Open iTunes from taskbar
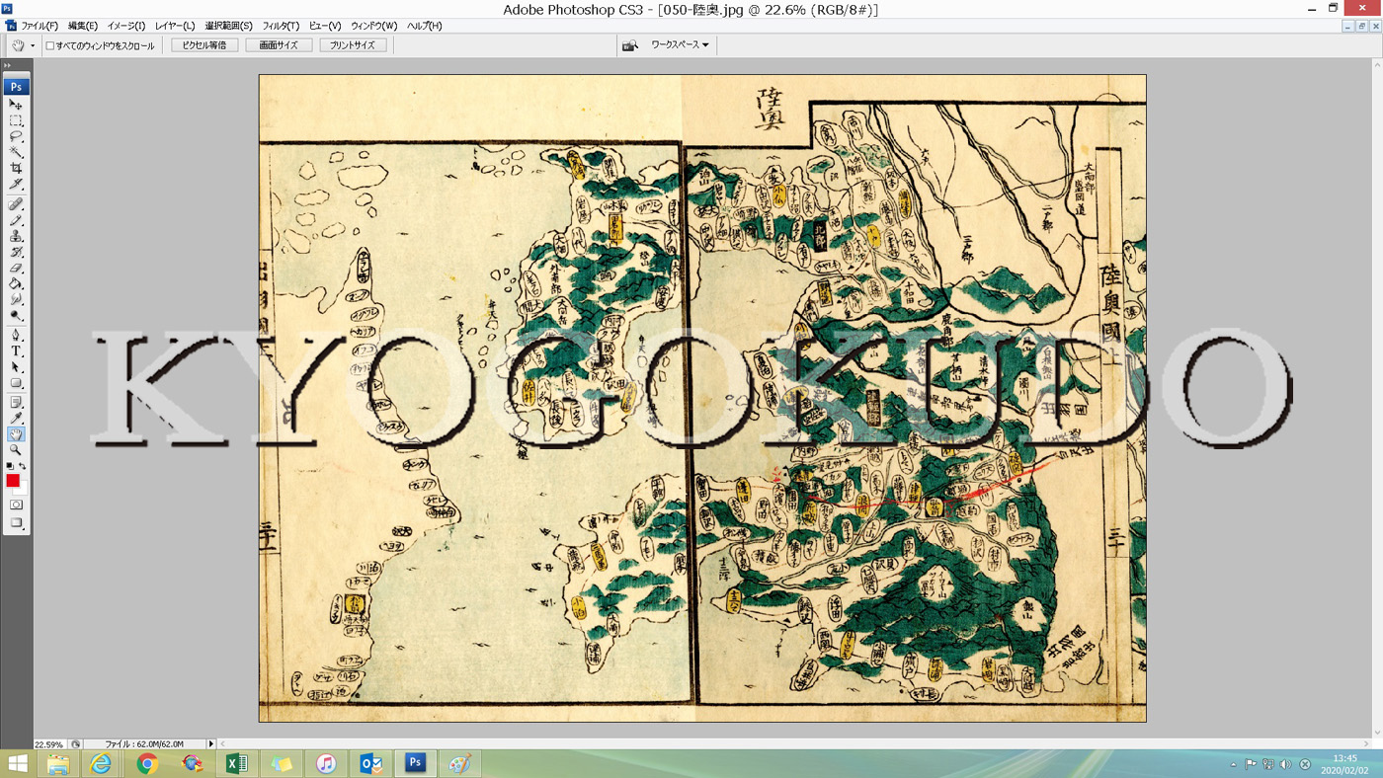The image size is (1383, 778). click(326, 764)
